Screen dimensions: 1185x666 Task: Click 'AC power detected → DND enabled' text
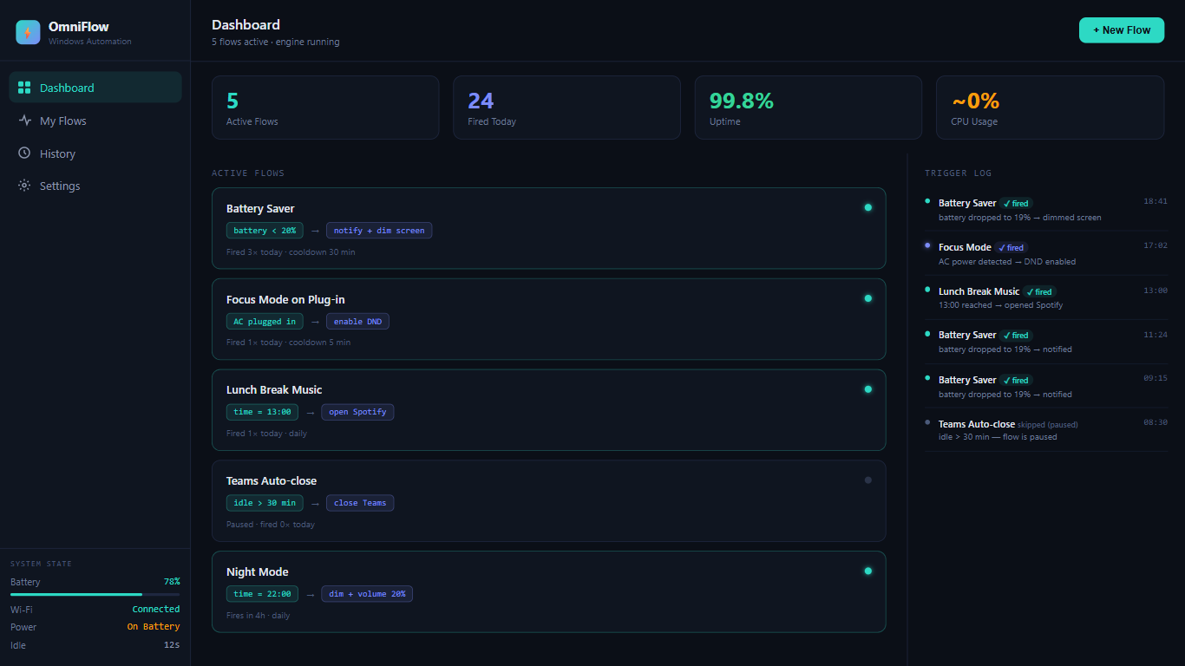pos(1007,262)
